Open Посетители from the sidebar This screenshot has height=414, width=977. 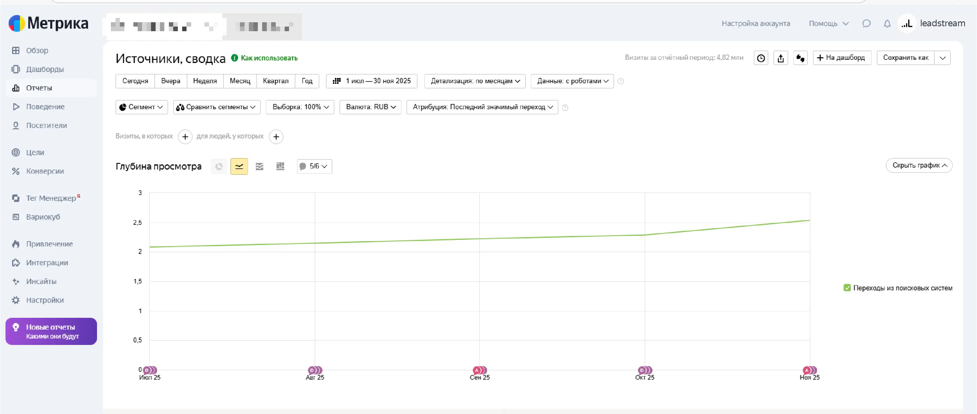tap(46, 125)
